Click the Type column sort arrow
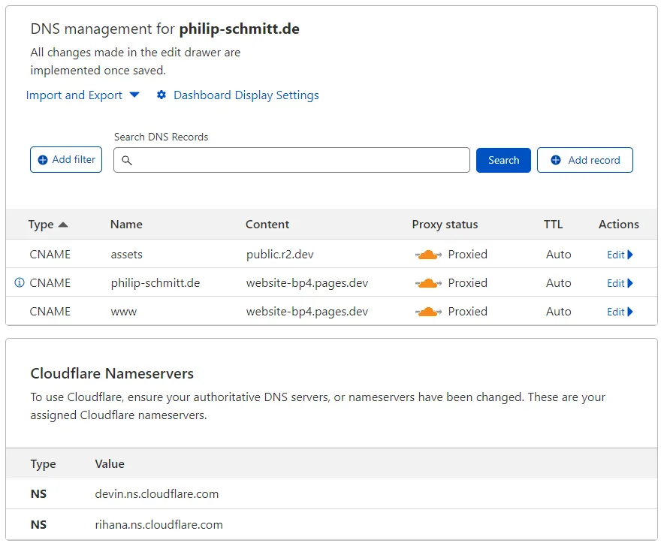 click(x=65, y=225)
